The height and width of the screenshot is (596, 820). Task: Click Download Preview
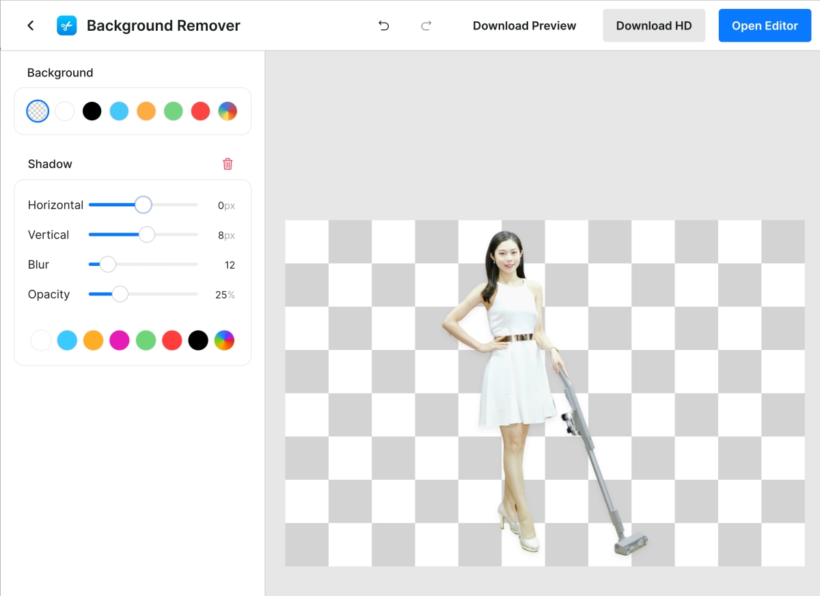[524, 26]
